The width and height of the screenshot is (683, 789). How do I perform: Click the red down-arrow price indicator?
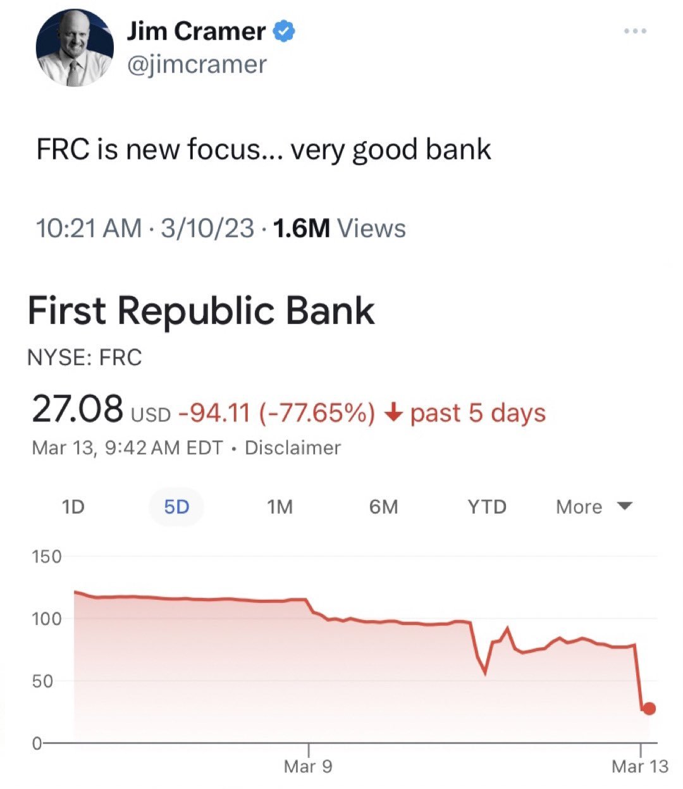tap(393, 413)
